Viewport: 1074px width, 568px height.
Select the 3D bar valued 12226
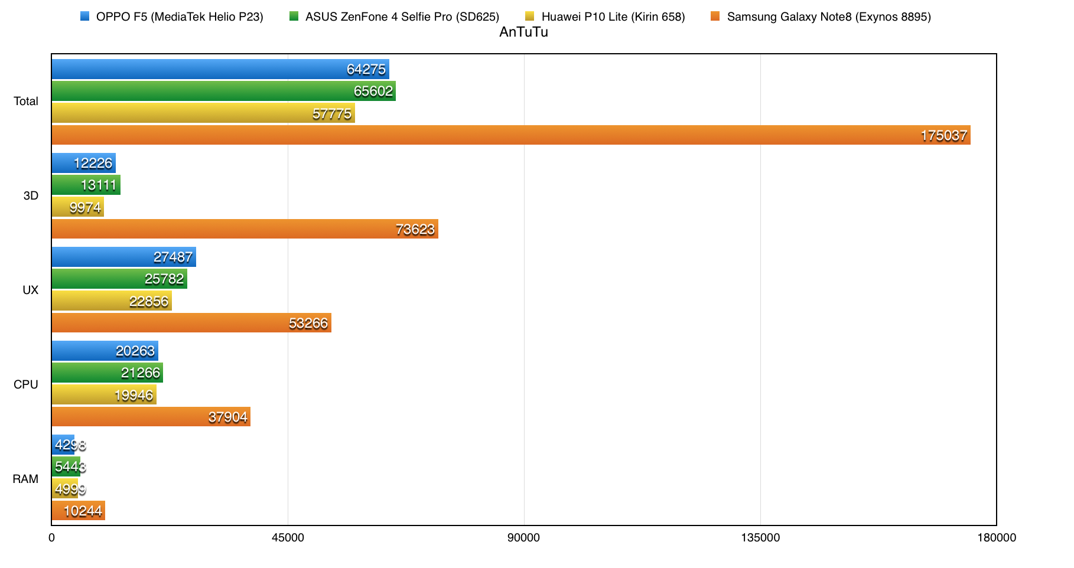click(x=84, y=163)
